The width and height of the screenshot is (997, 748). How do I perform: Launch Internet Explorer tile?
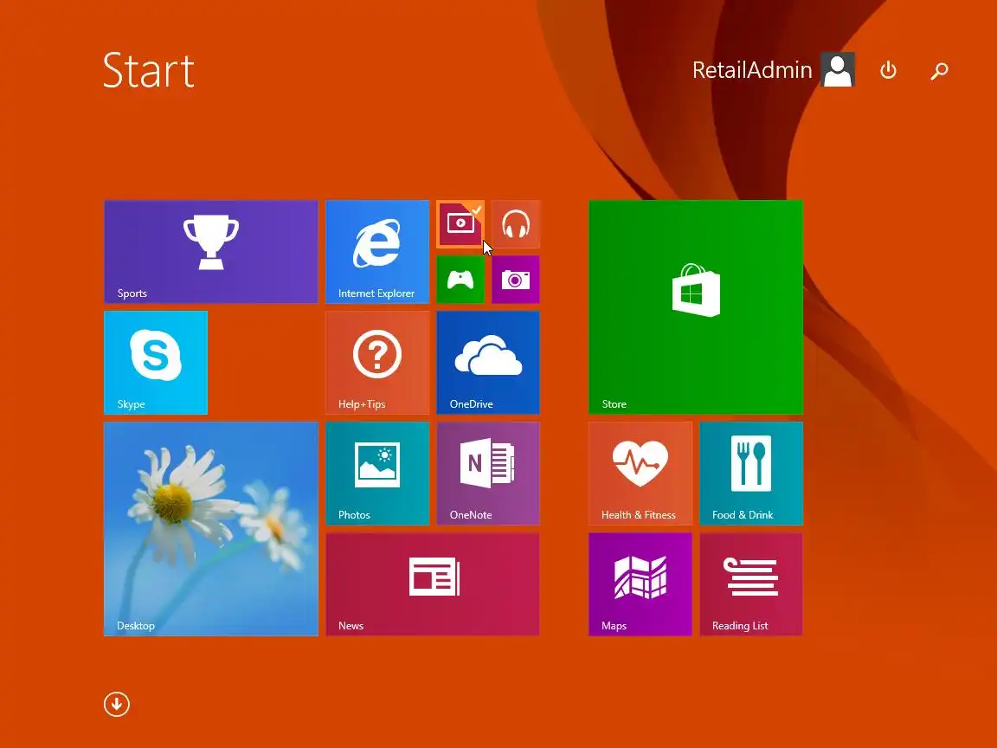377,252
